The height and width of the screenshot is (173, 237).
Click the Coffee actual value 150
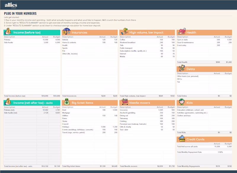161,40
